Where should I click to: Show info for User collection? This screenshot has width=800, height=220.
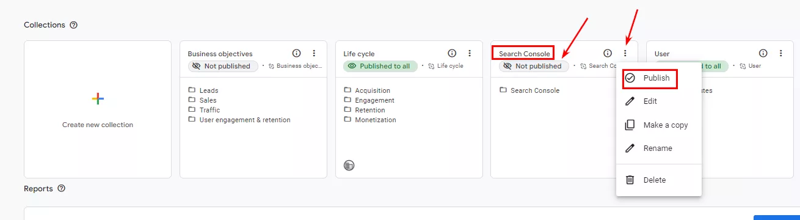[x=763, y=53]
